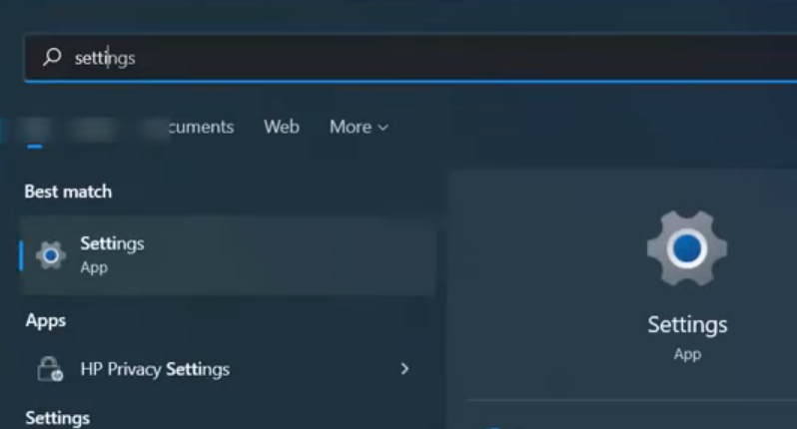Switch to the Web search tab

(282, 127)
